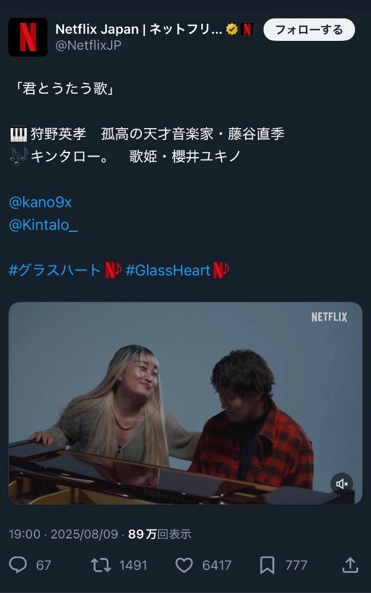Click the gold verified badge
The width and height of the screenshot is (371, 593).
(232, 29)
